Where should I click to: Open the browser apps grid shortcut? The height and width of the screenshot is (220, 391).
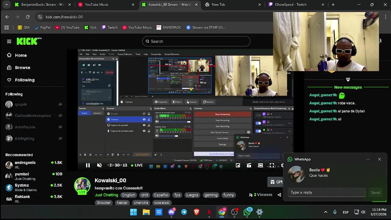(x=6, y=28)
